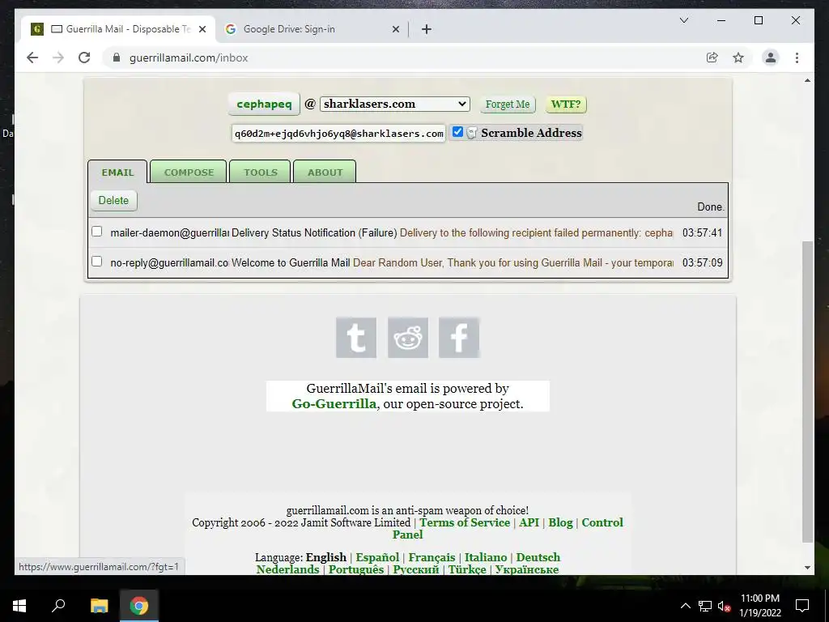
Task: Open the network status tray icon
Action: [705, 606]
